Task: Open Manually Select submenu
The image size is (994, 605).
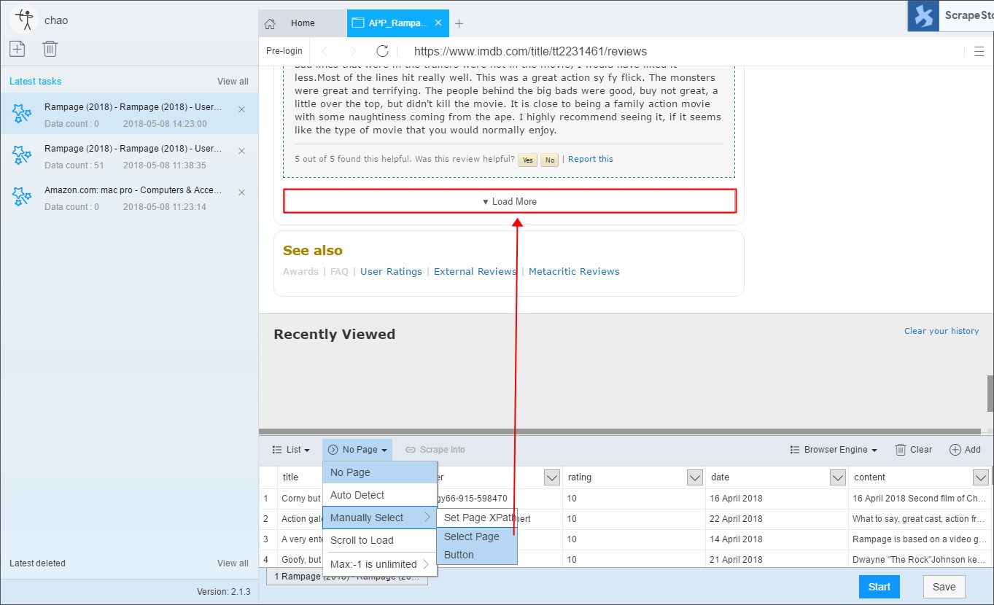Action: pyautogui.click(x=380, y=518)
